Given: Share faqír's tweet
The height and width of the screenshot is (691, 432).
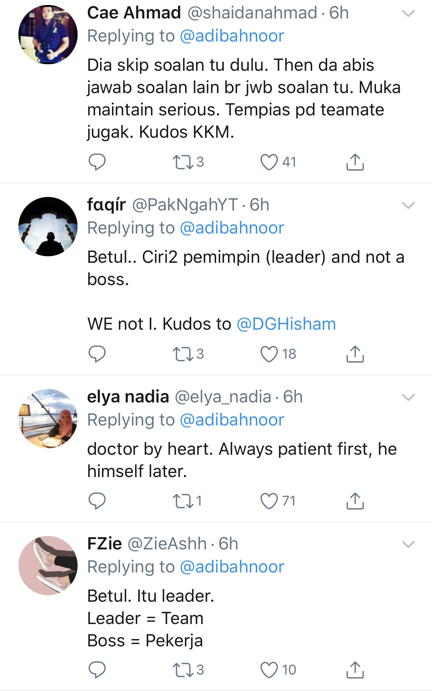Looking at the screenshot, I should coord(355,354).
